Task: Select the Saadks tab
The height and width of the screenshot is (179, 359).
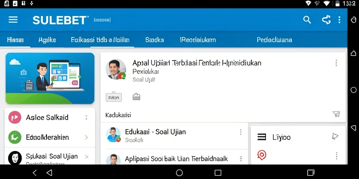Action: (155, 40)
